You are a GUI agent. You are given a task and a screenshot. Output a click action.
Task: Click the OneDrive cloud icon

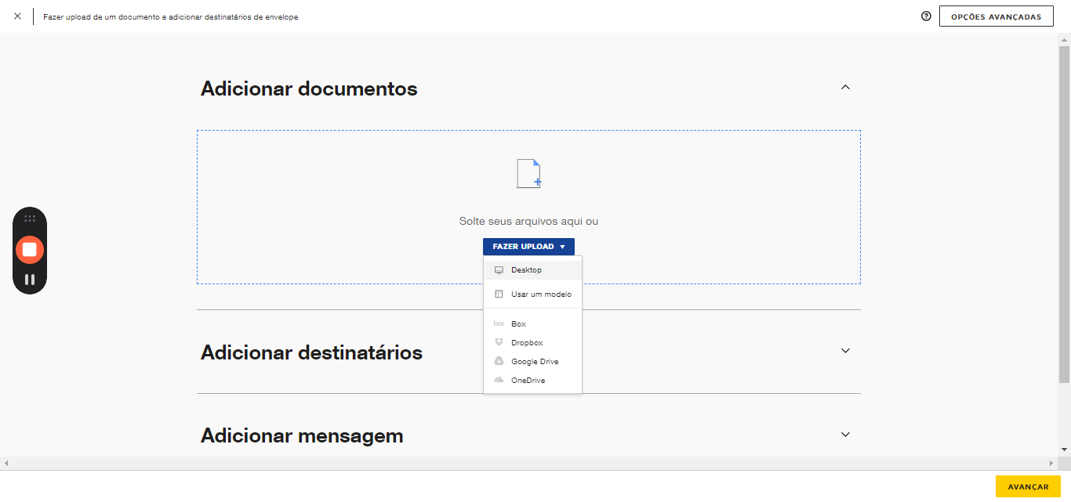pyautogui.click(x=499, y=381)
